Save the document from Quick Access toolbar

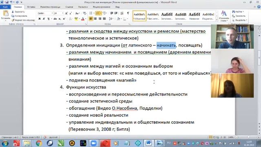(x=7, y=2)
